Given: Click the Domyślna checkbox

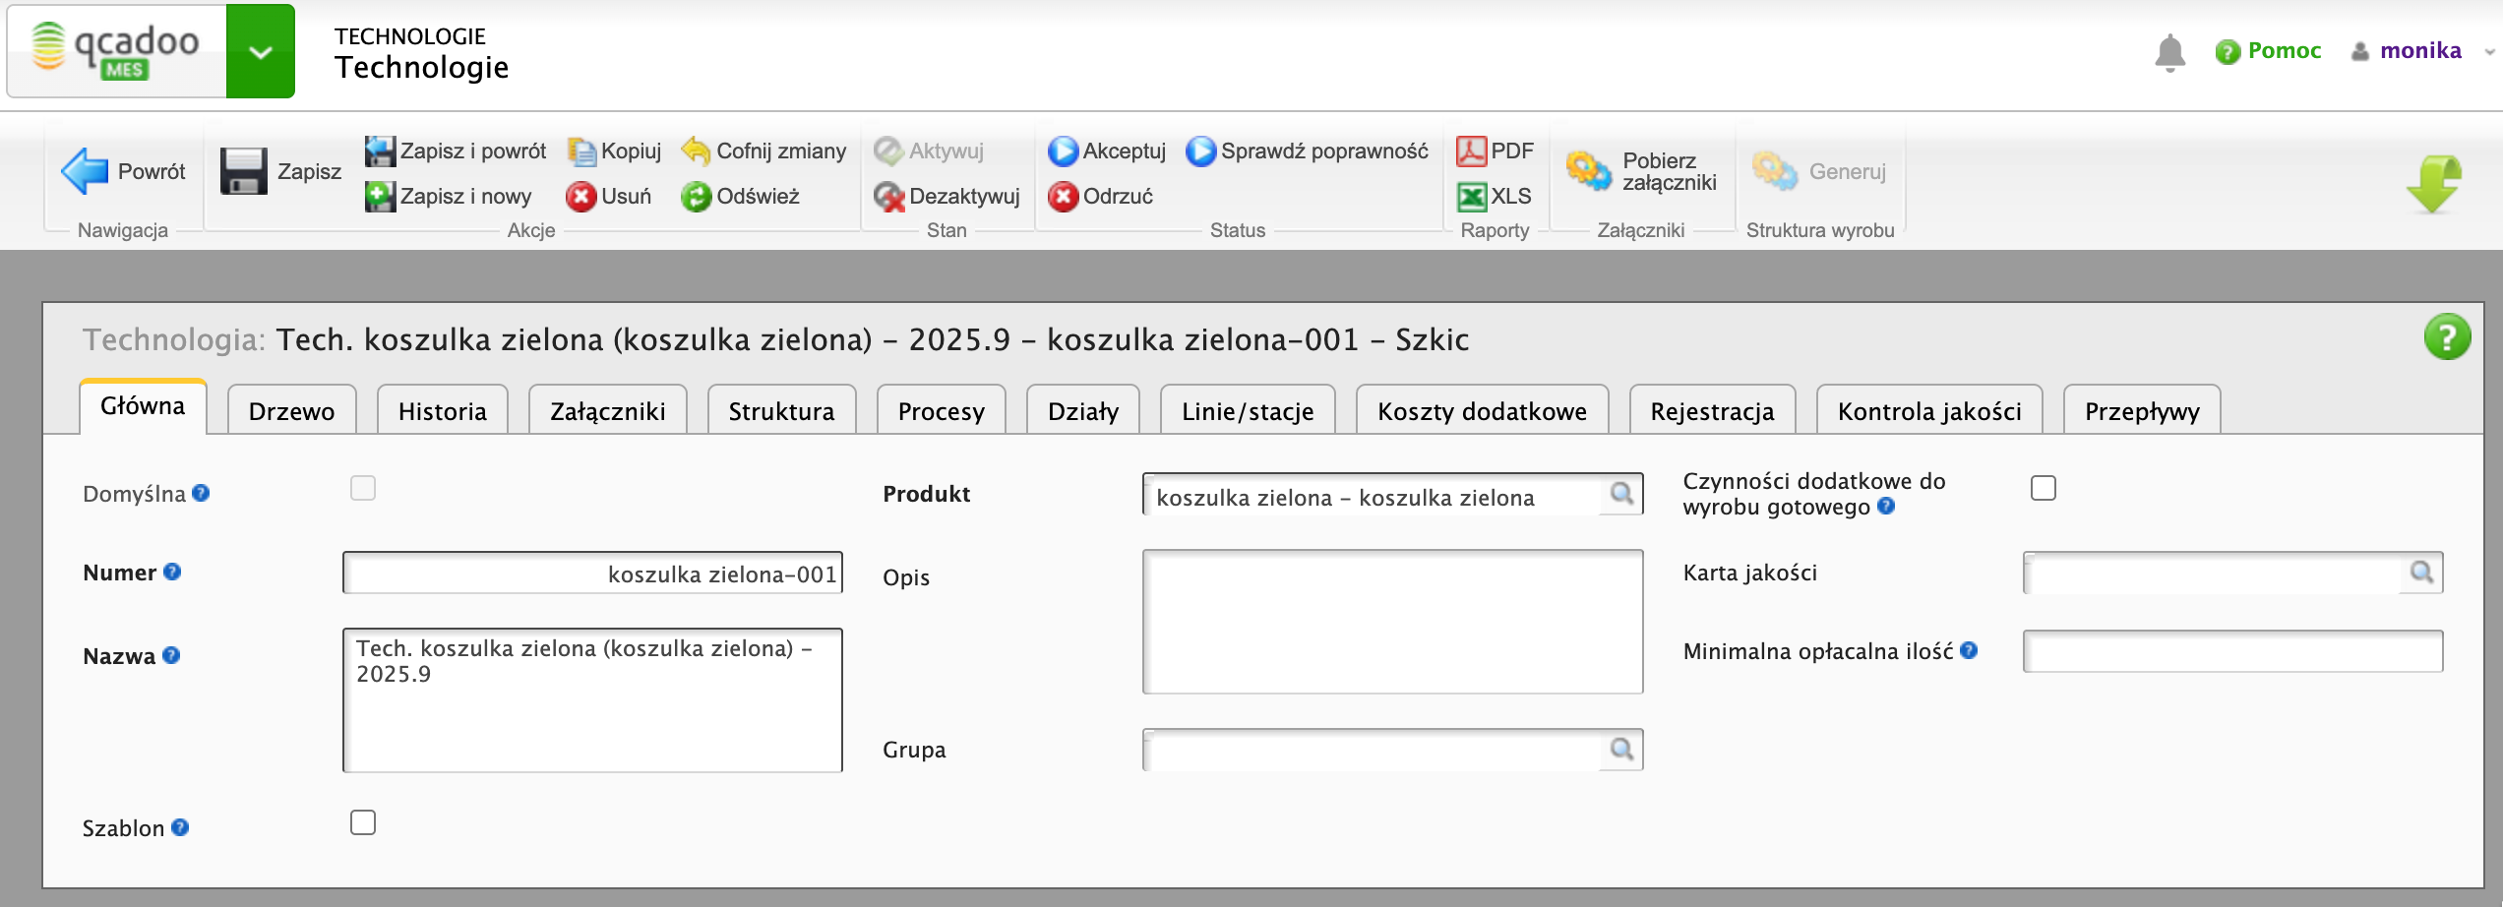Looking at the screenshot, I should click(x=363, y=488).
